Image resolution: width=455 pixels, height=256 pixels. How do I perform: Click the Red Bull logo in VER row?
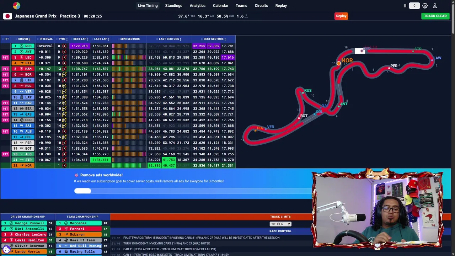[x=21, y=91]
